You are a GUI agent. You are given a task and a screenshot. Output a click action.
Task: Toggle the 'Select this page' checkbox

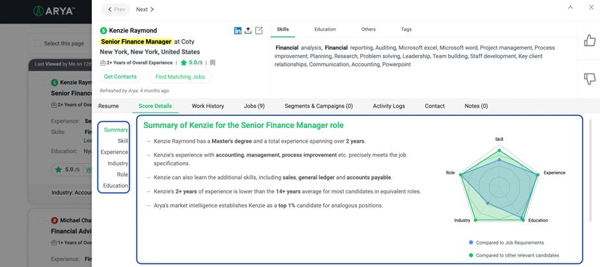pos(37,44)
